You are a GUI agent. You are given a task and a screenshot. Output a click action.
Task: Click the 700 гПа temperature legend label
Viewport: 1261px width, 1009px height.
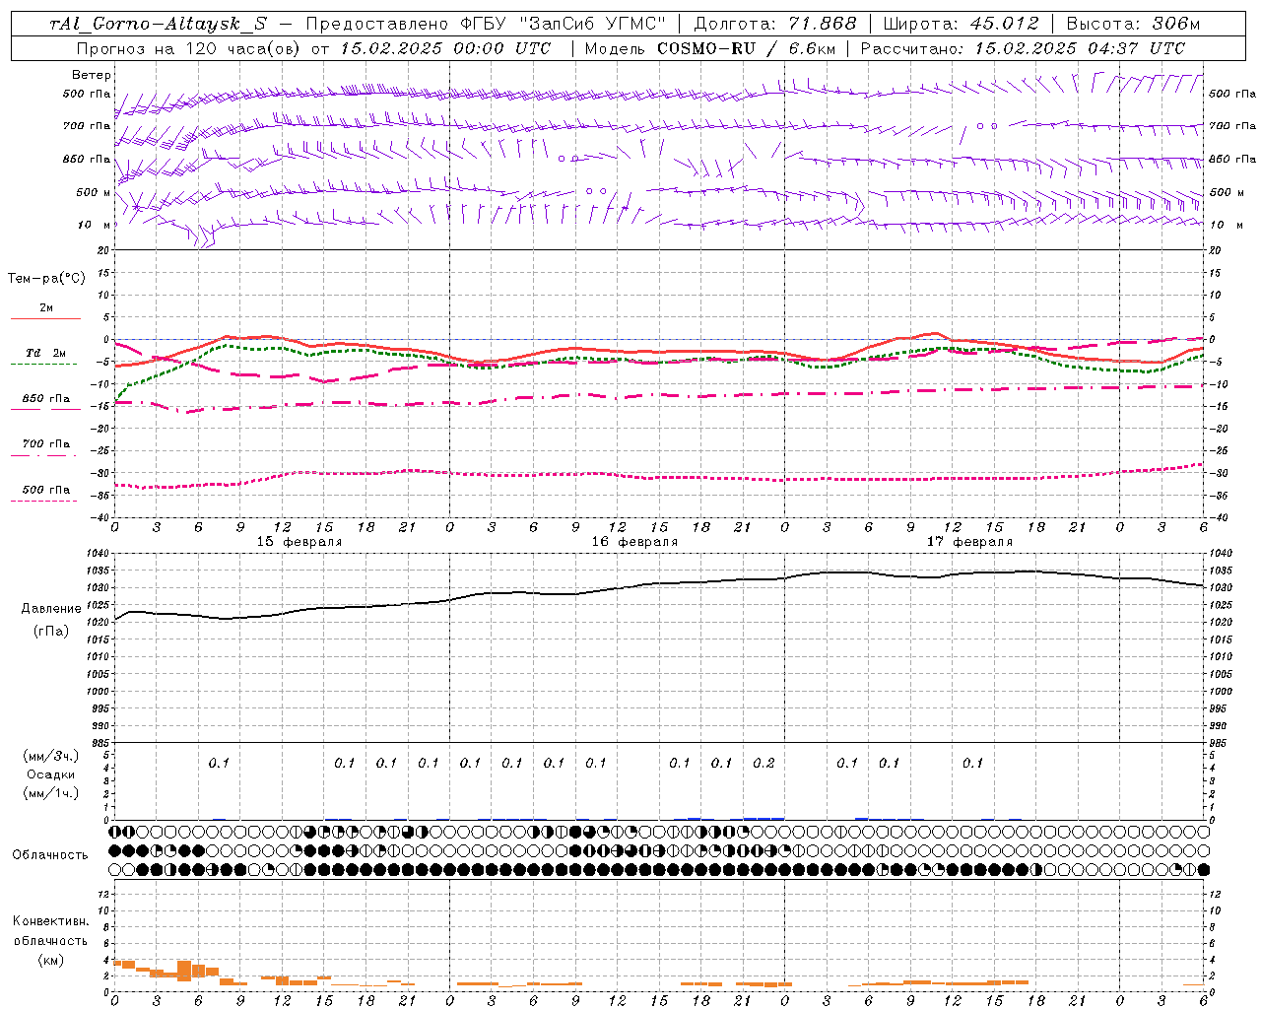pos(46,443)
